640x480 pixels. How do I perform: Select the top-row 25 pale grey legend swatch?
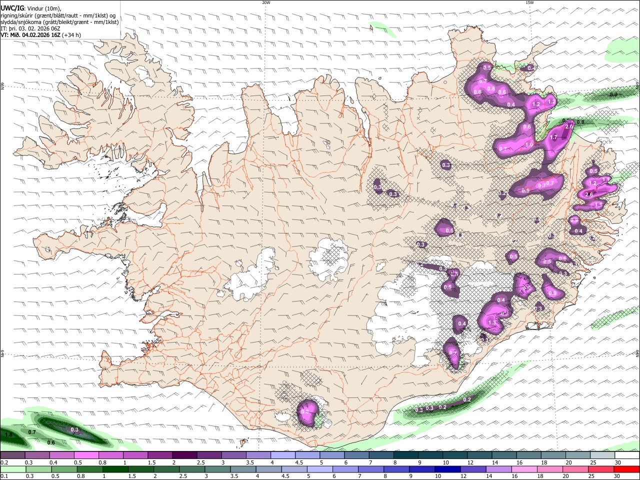[602, 455]
